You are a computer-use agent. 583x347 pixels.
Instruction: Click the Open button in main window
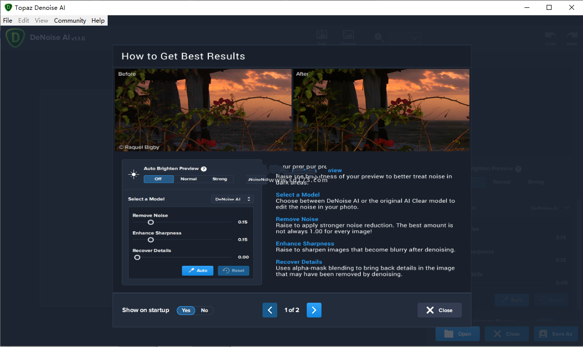[x=458, y=334]
